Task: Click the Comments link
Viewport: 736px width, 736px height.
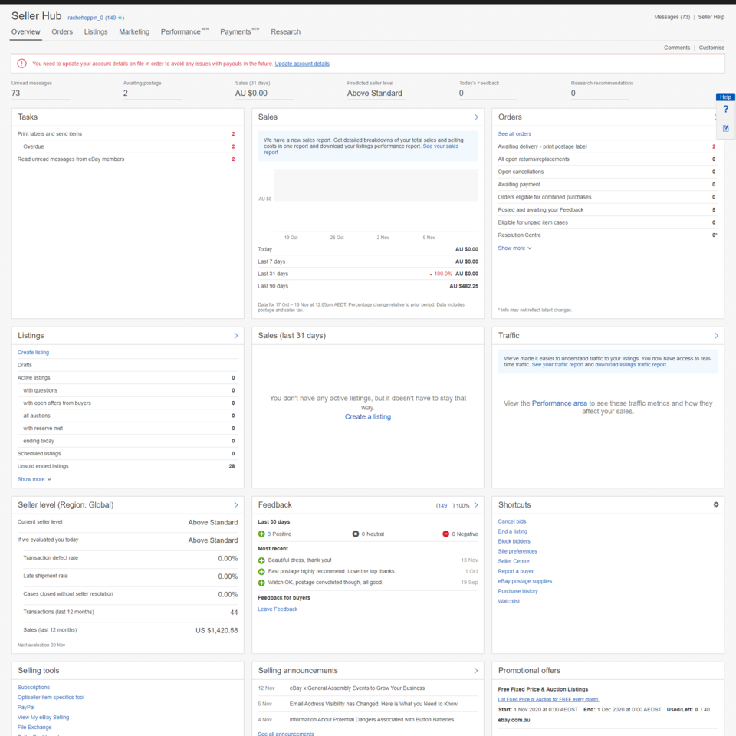Action: point(677,48)
